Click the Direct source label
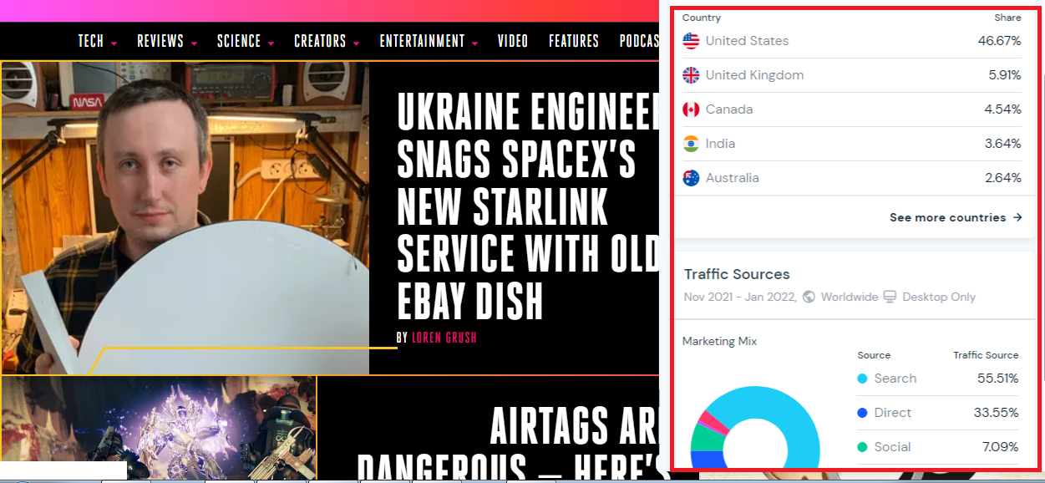 point(893,413)
